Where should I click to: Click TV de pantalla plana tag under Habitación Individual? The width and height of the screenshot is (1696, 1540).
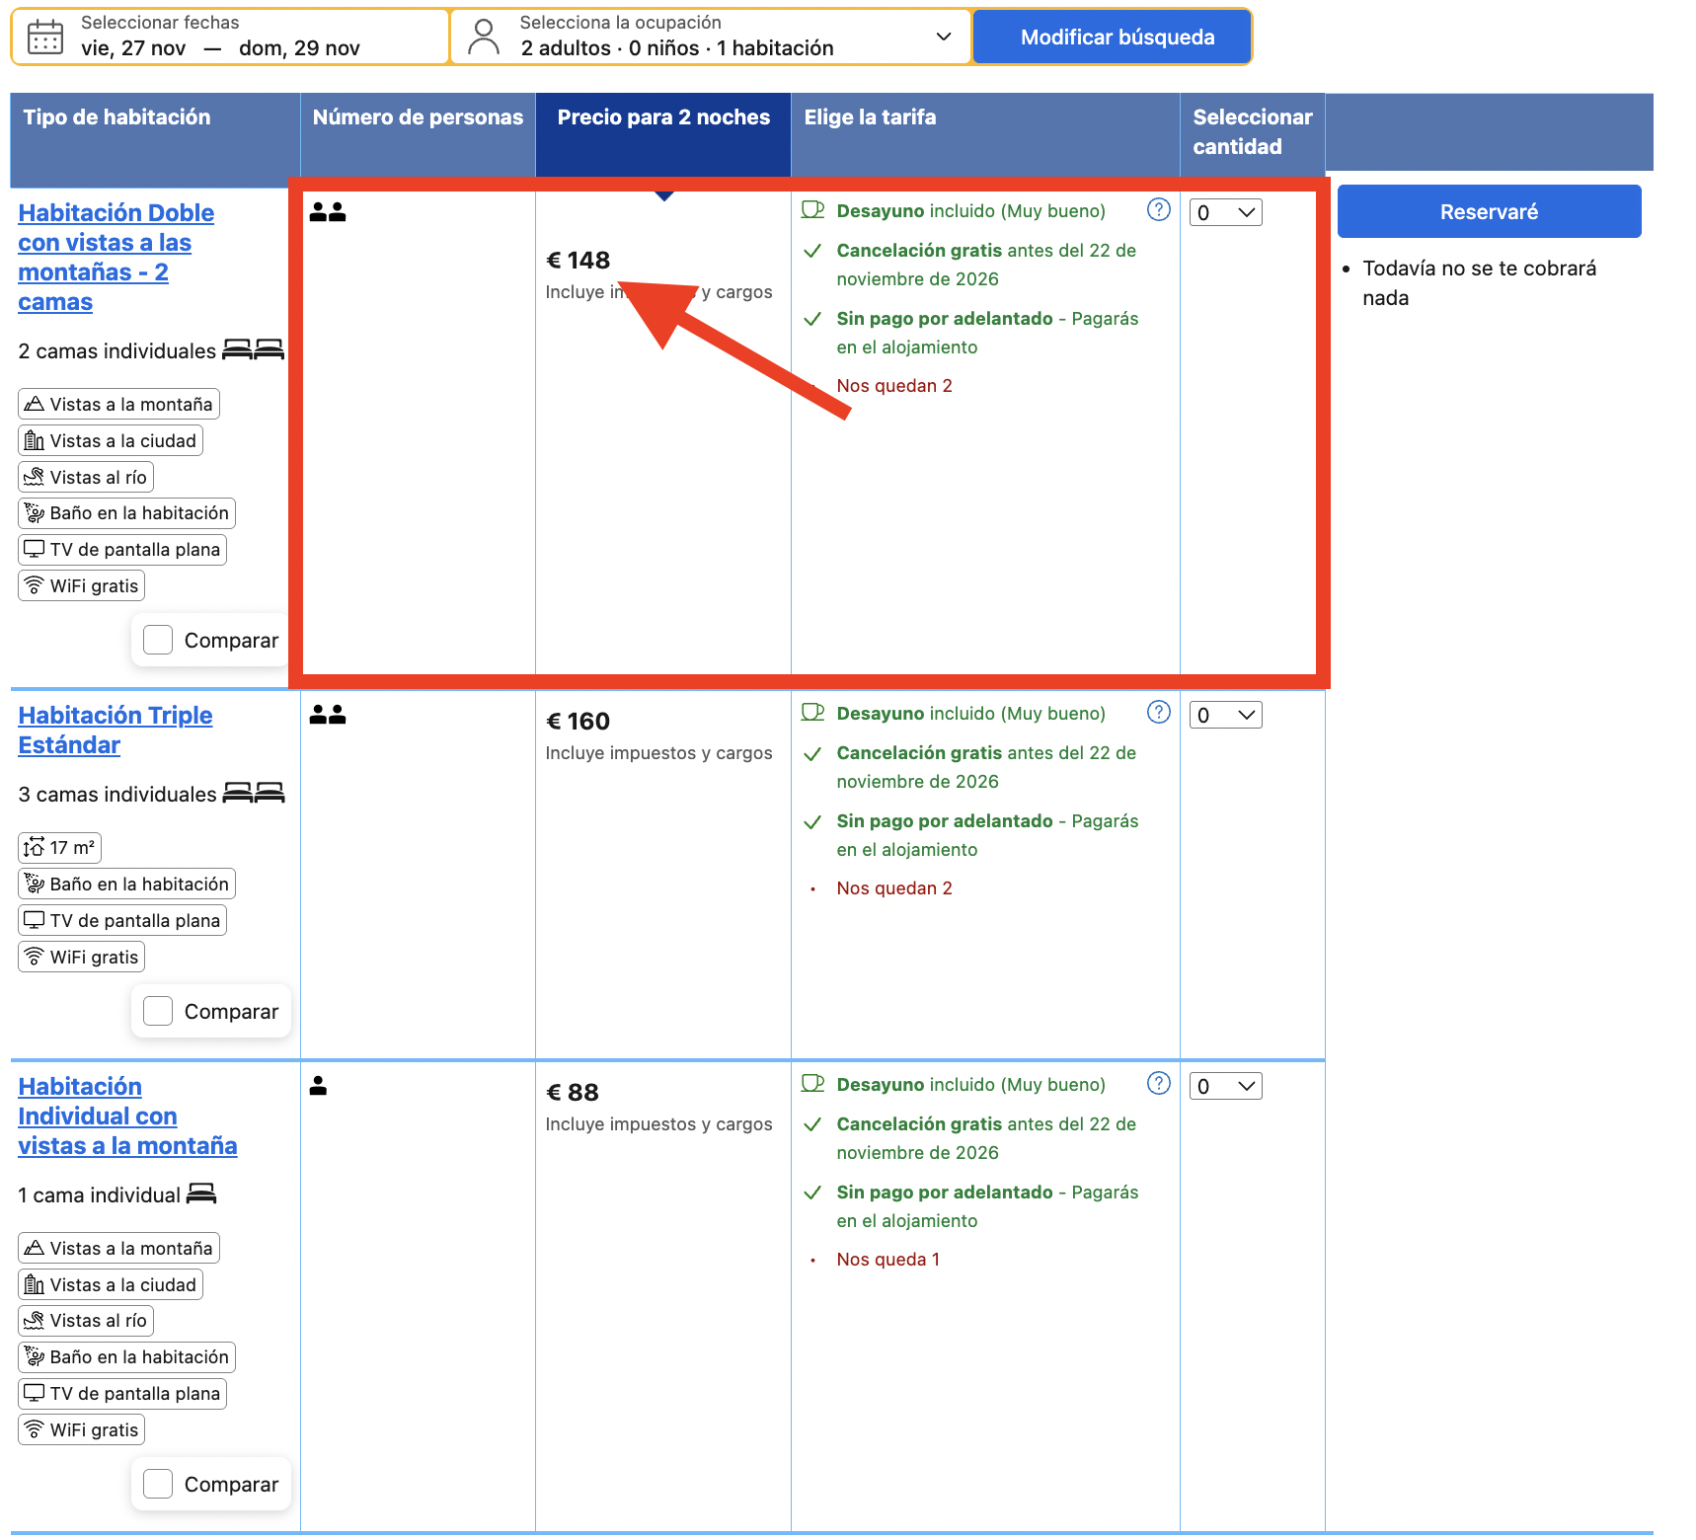(x=122, y=1393)
